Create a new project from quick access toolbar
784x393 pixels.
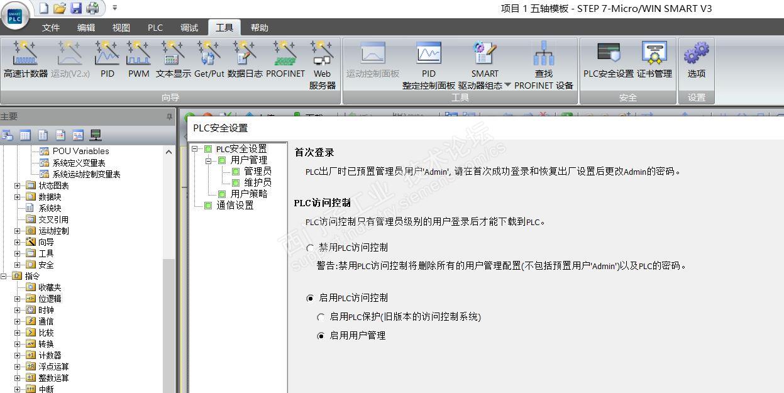point(45,8)
